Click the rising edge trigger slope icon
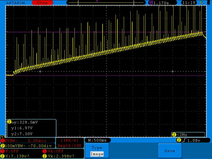This screenshot has height=159, width=212. pyautogui.click(x=184, y=140)
